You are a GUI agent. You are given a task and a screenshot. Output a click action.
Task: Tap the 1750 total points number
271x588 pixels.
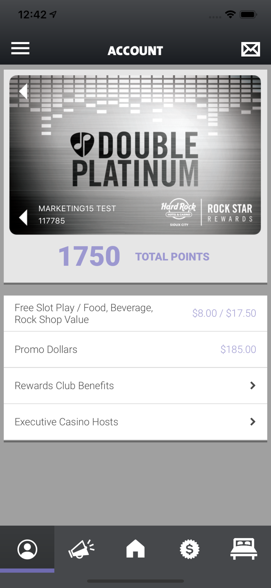coord(89,256)
